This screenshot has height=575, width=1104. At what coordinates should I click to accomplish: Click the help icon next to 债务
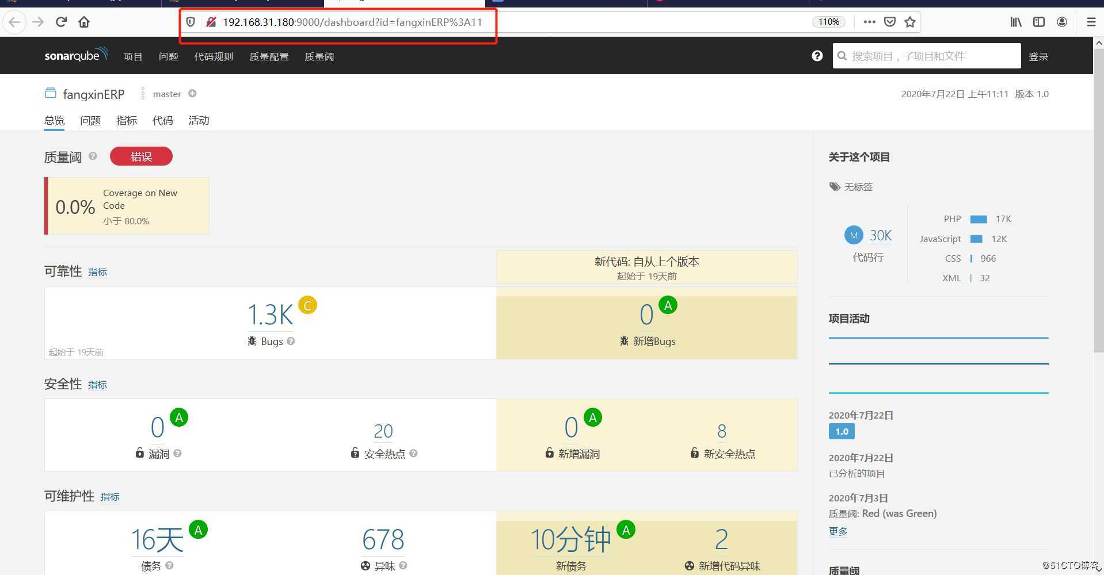[x=169, y=565]
